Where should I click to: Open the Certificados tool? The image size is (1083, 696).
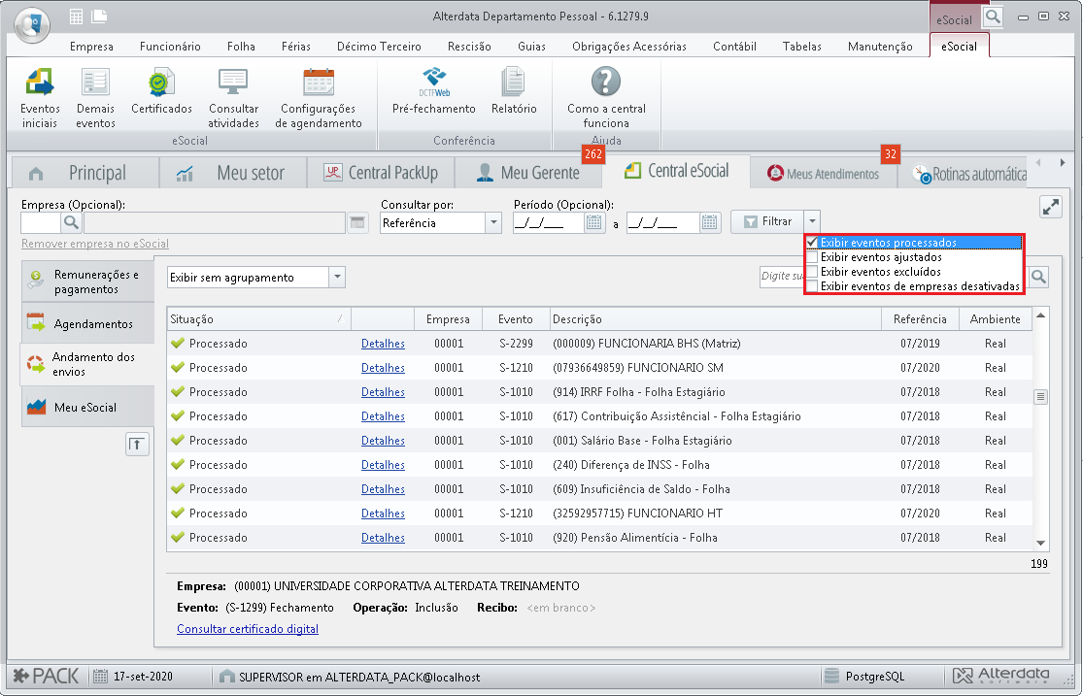(x=161, y=91)
